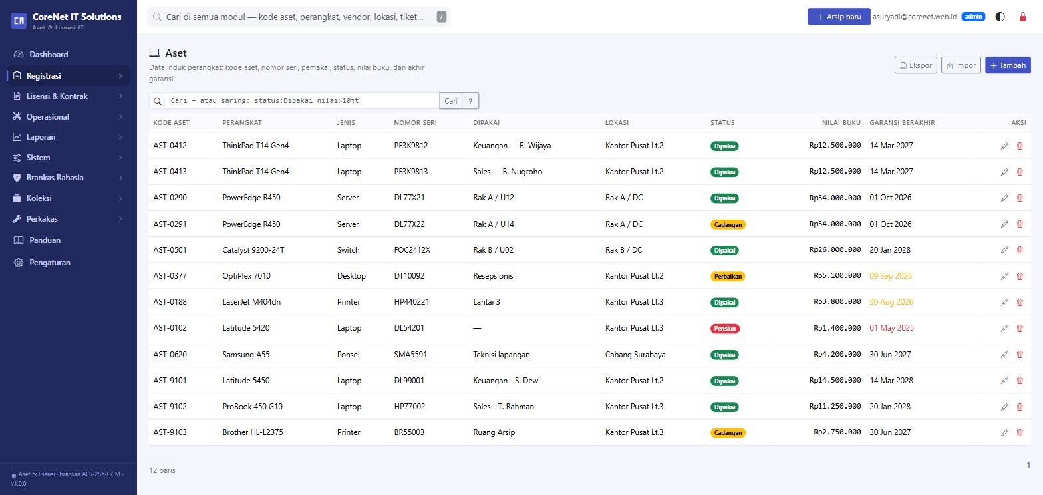
Task: Go to Pengaturan settings
Action: click(x=69, y=263)
